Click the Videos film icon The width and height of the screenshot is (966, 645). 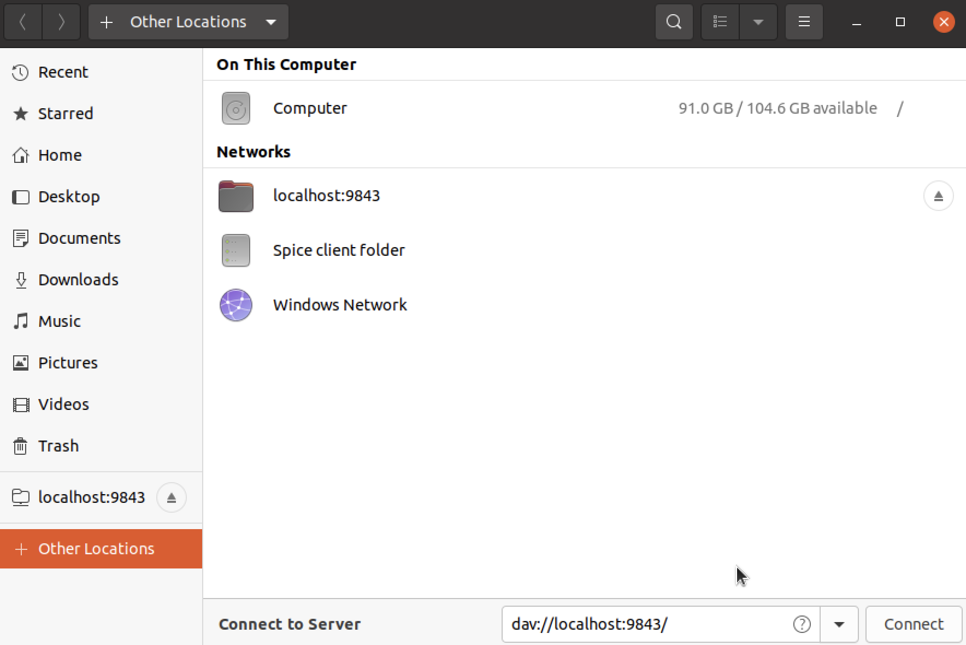point(20,404)
